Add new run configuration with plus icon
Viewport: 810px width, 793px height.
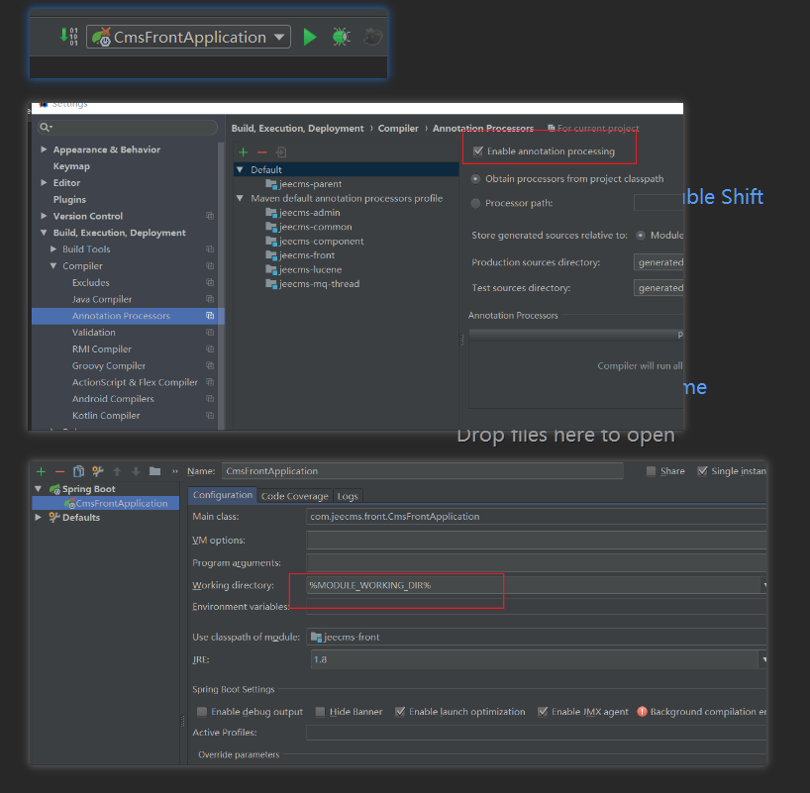pyautogui.click(x=41, y=471)
